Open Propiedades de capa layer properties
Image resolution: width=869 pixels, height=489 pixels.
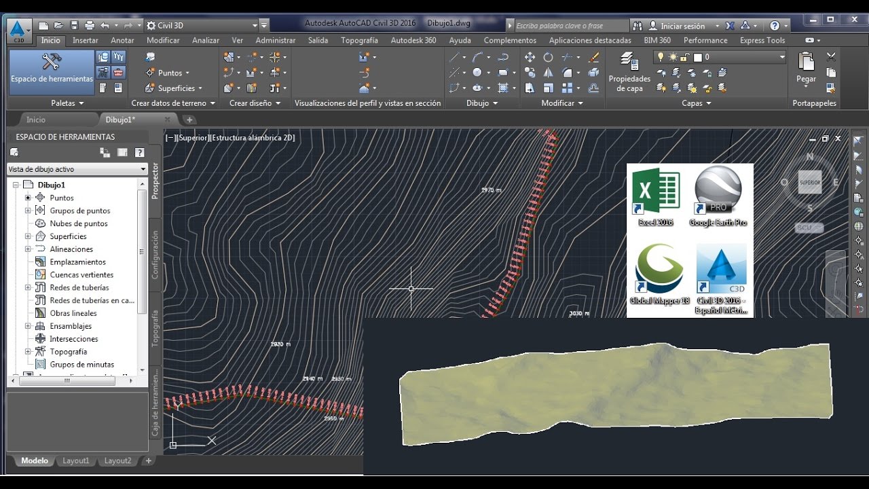click(x=629, y=73)
